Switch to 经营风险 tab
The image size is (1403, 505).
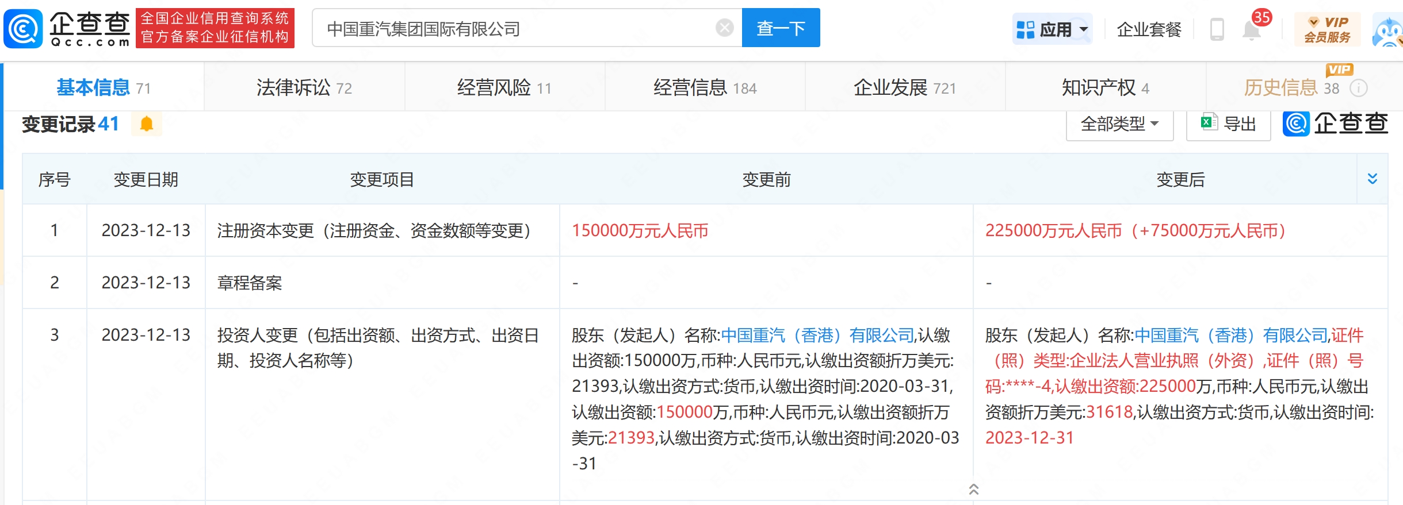point(504,87)
